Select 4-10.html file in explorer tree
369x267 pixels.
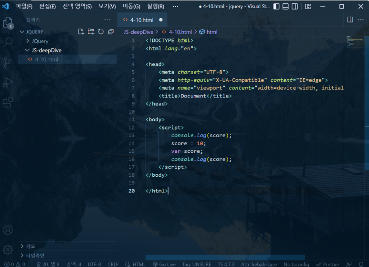tap(67, 60)
